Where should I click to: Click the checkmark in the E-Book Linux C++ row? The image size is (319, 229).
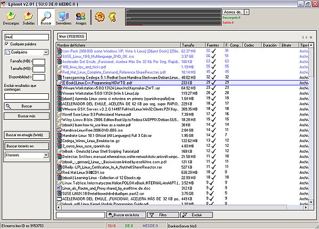coord(214,83)
